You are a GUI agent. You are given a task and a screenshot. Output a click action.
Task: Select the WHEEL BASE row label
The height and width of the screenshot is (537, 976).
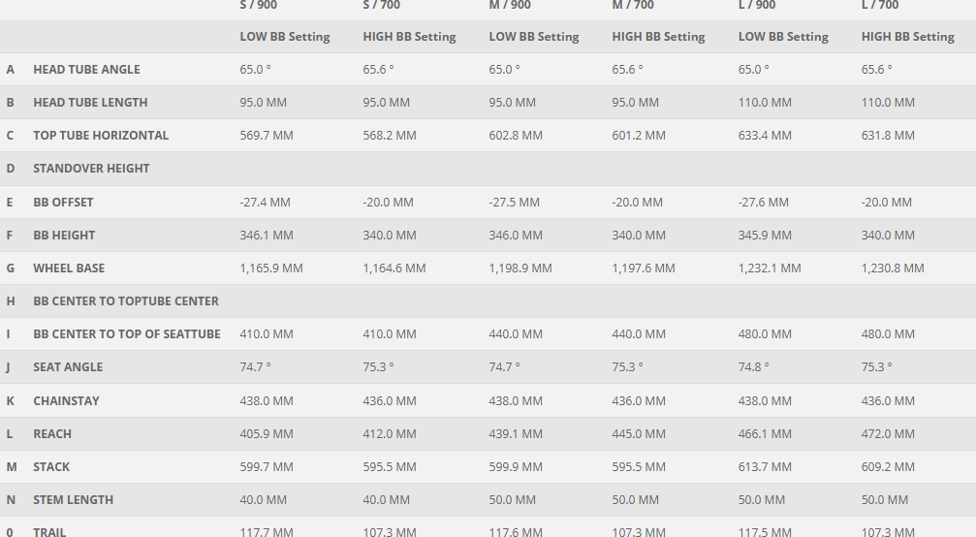pos(69,268)
